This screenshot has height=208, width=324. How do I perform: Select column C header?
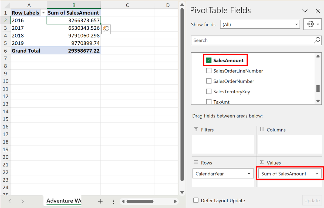(x=127, y=5)
